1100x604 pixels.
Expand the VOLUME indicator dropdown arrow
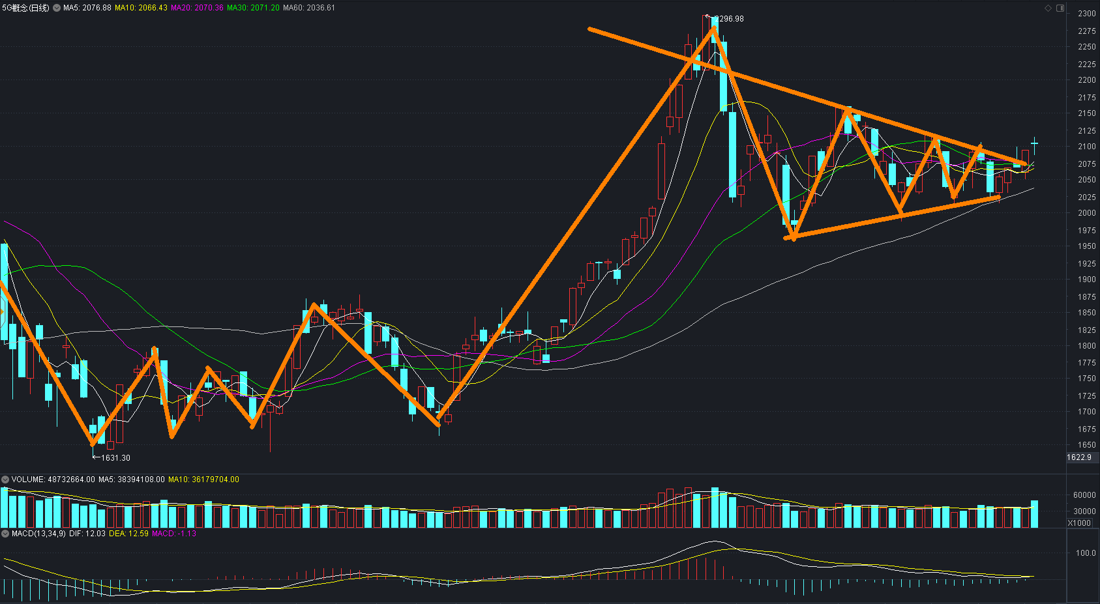(x=5, y=480)
